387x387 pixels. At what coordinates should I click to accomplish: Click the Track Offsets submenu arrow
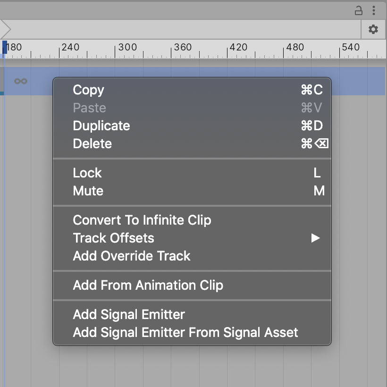point(315,238)
